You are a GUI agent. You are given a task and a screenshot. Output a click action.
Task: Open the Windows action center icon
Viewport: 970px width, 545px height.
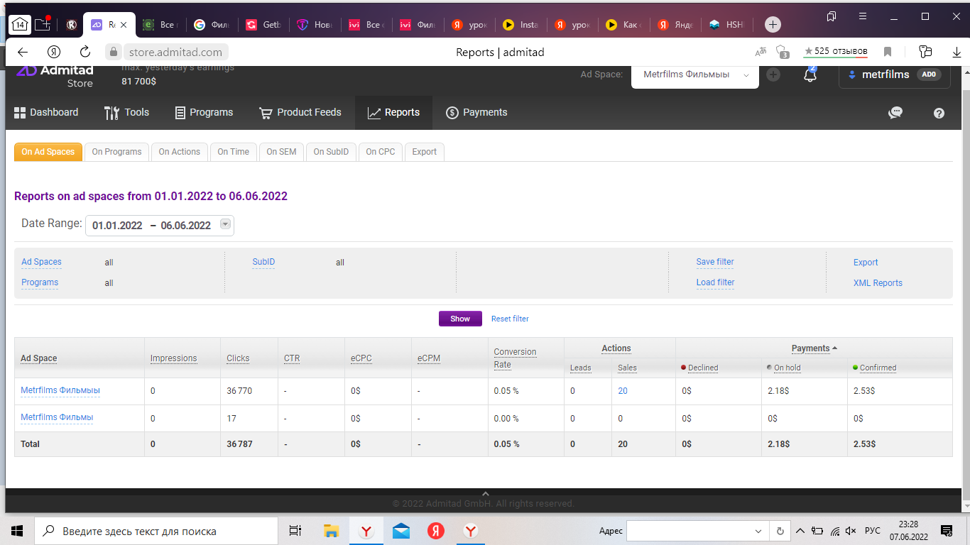[947, 531]
